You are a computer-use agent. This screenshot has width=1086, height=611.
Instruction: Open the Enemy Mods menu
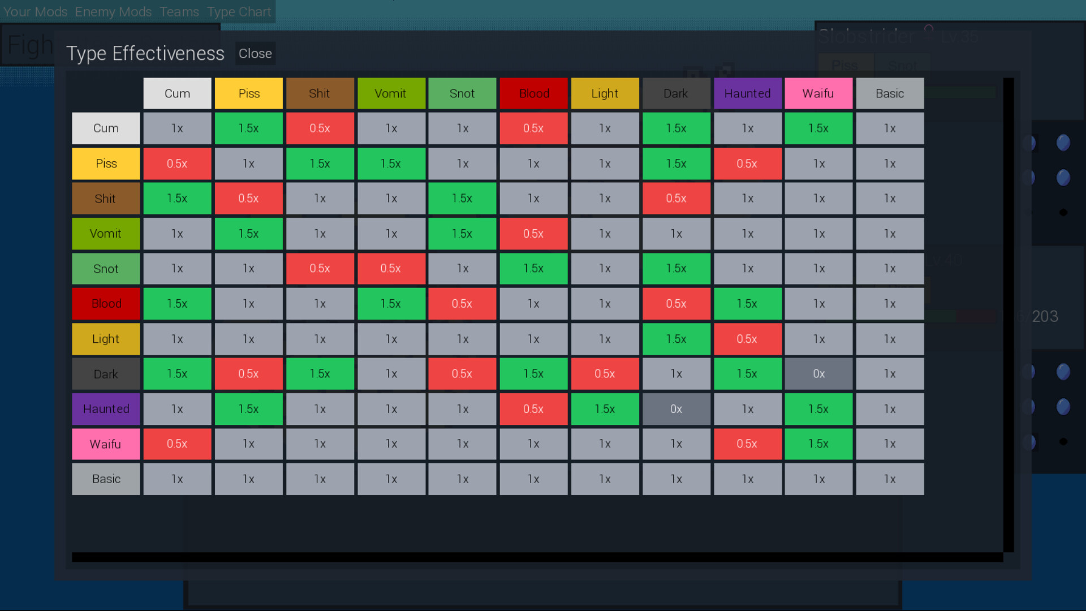pos(113,11)
